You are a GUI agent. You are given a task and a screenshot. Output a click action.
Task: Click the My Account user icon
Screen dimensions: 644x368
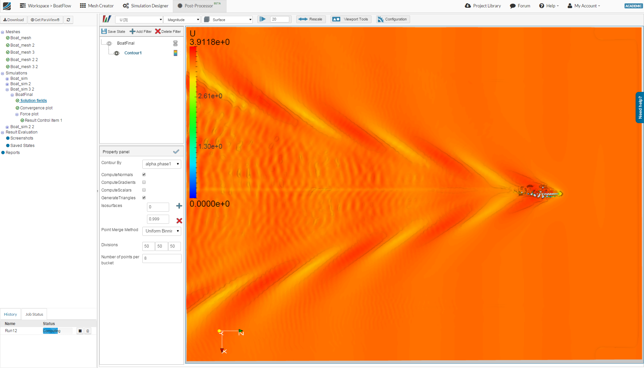pyautogui.click(x=569, y=6)
